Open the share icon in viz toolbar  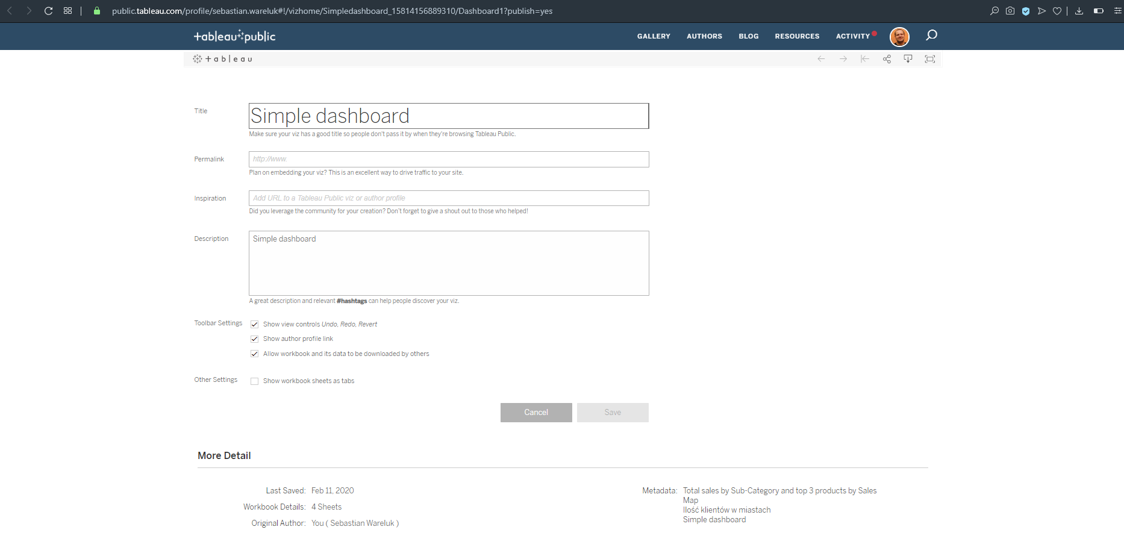887,59
